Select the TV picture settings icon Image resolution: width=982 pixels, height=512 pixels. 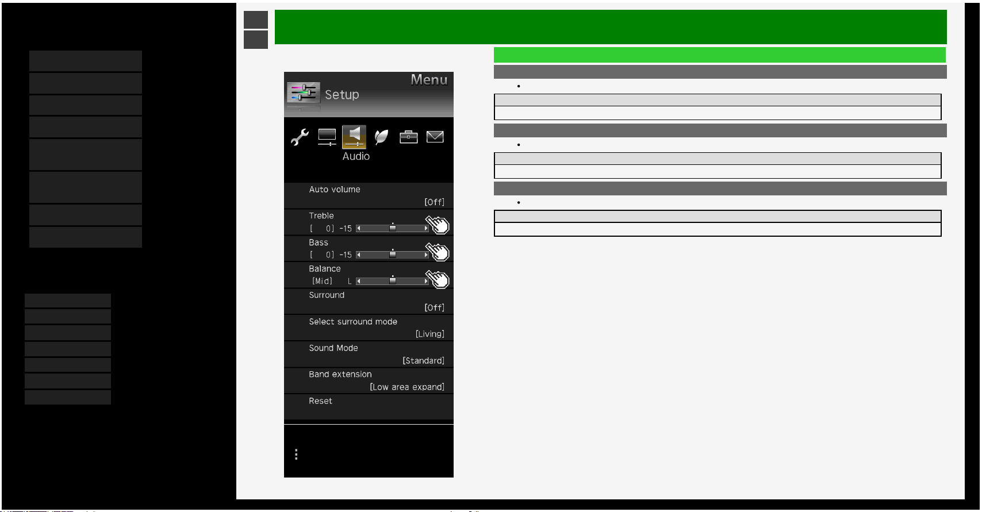(x=327, y=137)
